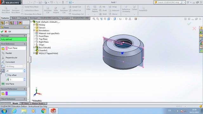Viewport: 203px width, 114px height.
Task: Select the Extruded Cut tool
Action: 48,10
